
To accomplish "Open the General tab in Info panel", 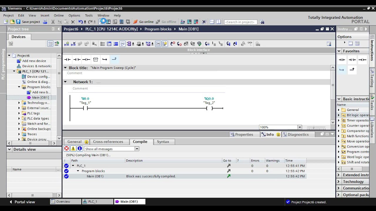I will point(76,142).
